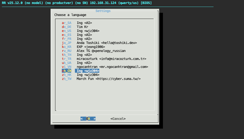Select ko_KR language entry
The width and height of the screenshot is (244, 139).
(67, 47)
